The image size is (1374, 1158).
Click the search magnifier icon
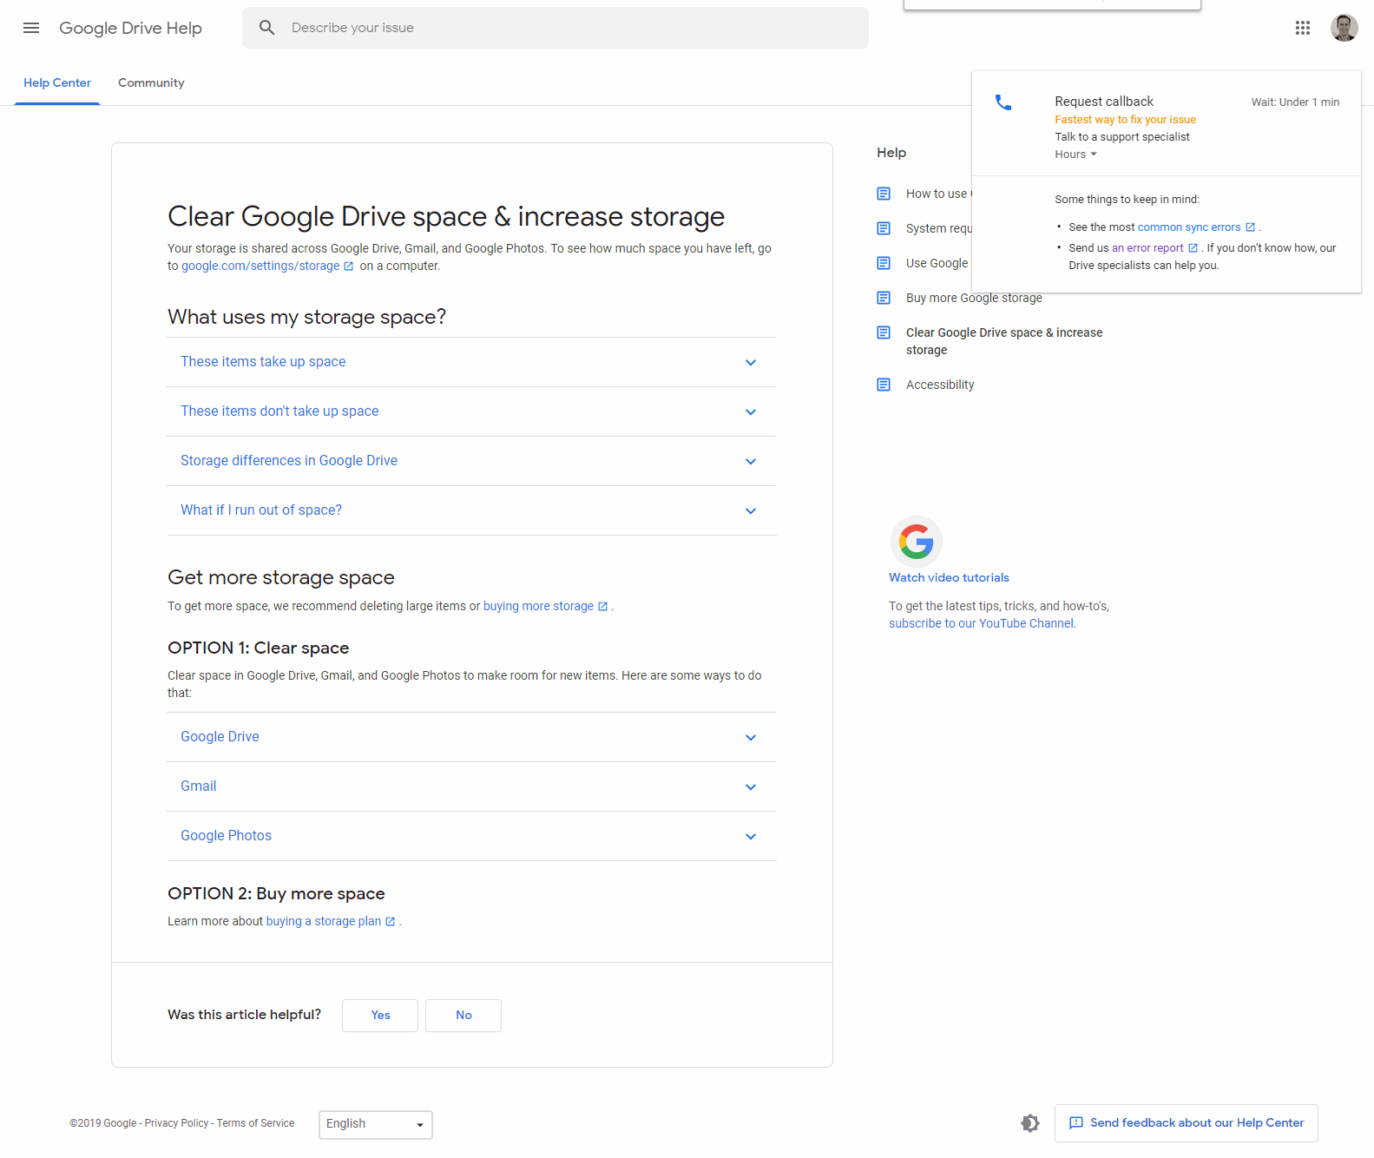pos(267,28)
